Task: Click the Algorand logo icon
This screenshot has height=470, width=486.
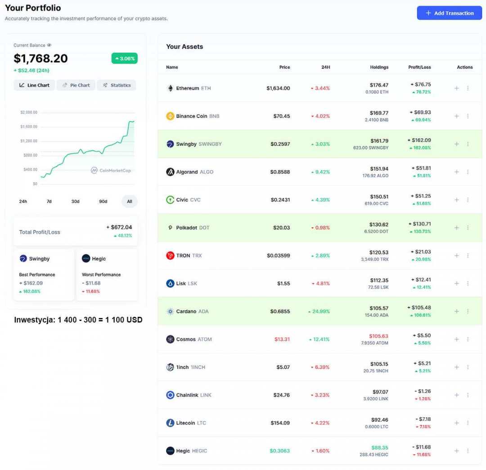Action: [x=170, y=172]
